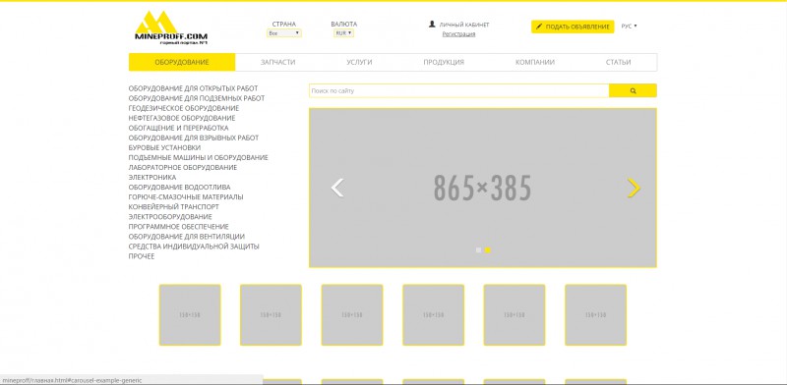Click the user profile icon
This screenshot has height=385, width=787.
pos(432,24)
